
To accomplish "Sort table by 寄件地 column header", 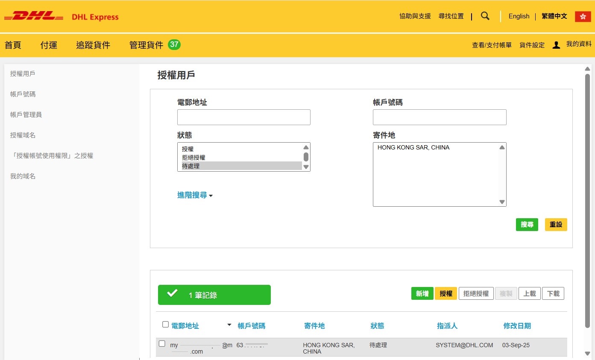I will click(x=314, y=326).
